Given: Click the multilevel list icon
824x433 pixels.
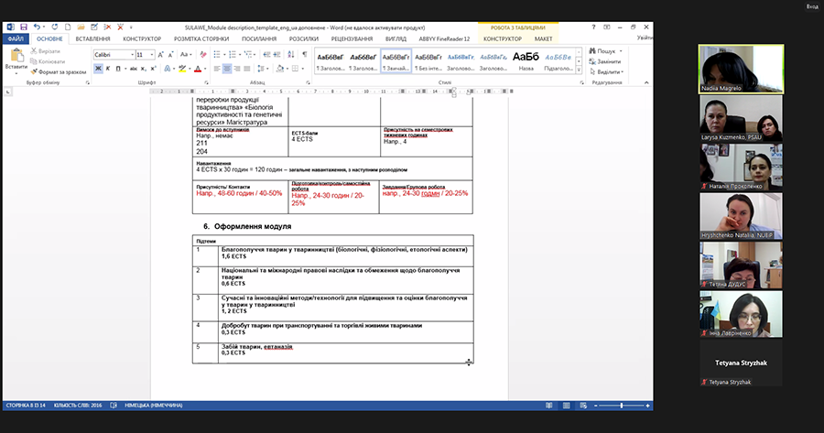Looking at the screenshot, I should 248,55.
